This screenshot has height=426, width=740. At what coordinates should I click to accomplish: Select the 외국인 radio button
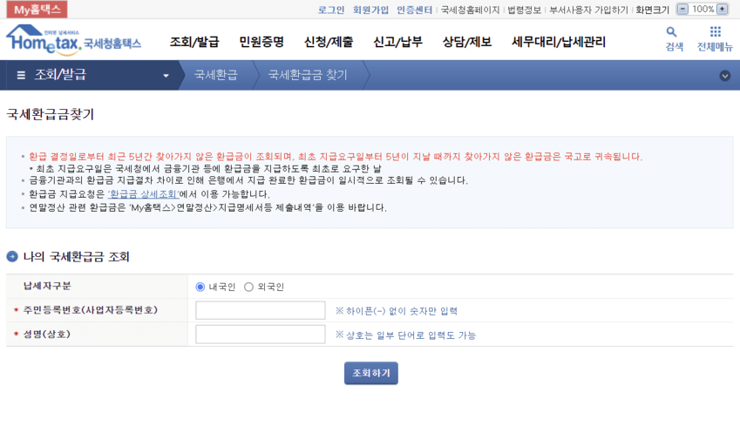248,287
